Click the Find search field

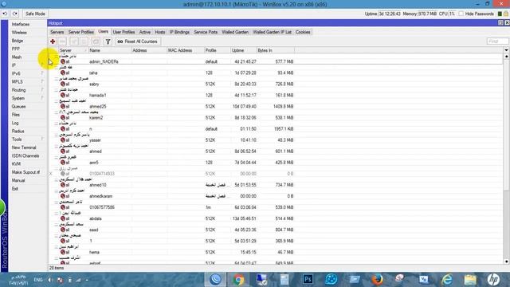click(x=497, y=41)
